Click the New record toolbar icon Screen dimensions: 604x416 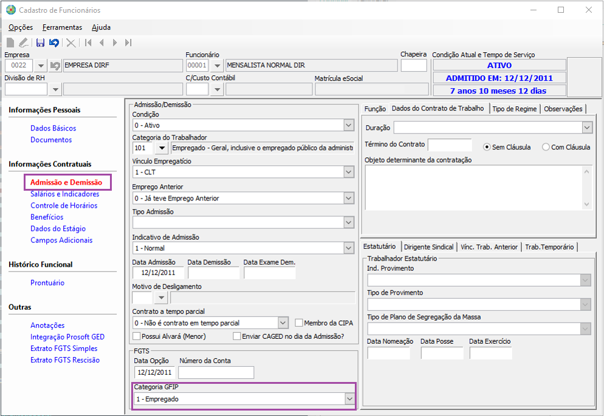pyautogui.click(x=11, y=43)
